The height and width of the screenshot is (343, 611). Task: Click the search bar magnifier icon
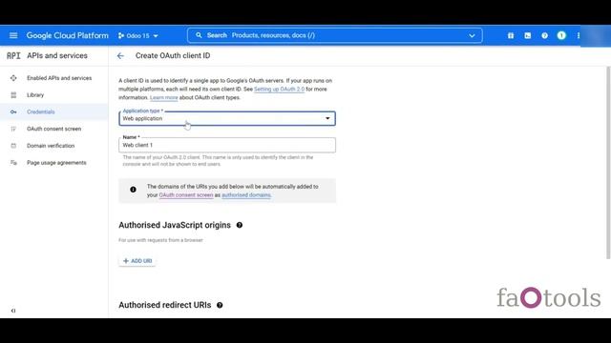click(x=199, y=35)
